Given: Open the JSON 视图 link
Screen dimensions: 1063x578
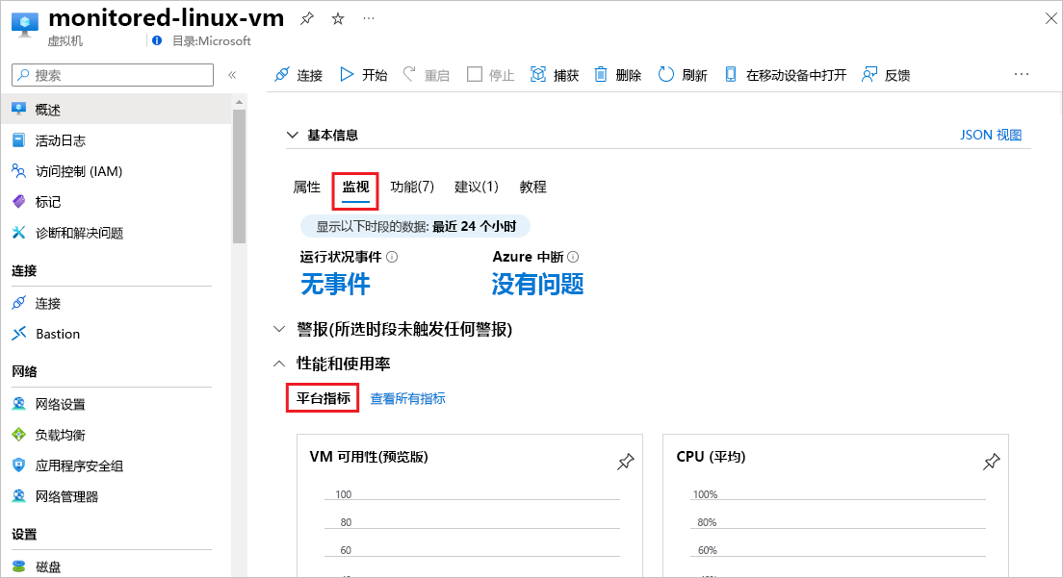Looking at the screenshot, I should (x=991, y=135).
